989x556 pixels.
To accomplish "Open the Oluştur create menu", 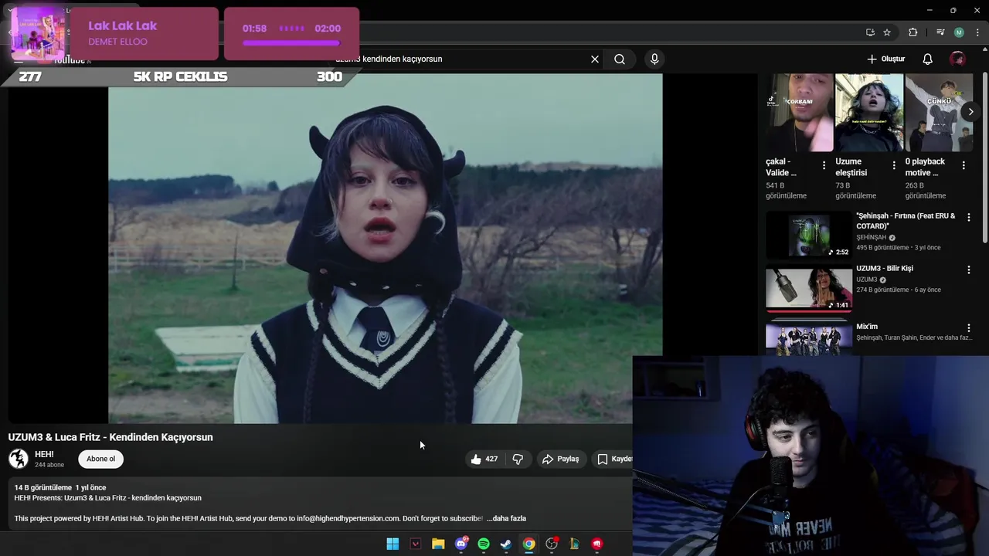I will point(885,59).
